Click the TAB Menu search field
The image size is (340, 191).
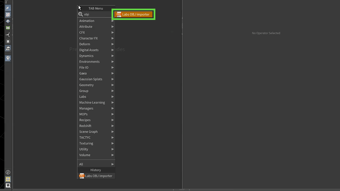(98, 14)
